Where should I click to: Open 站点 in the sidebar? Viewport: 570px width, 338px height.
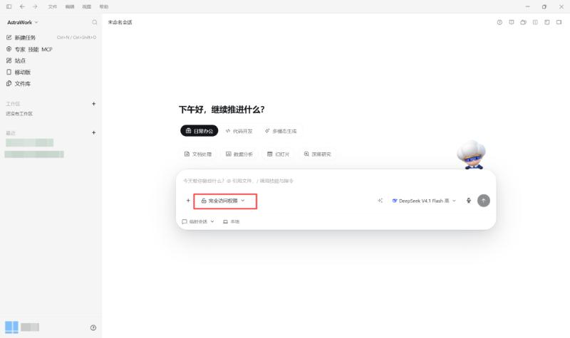pyautogui.click(x=20, y=60)
